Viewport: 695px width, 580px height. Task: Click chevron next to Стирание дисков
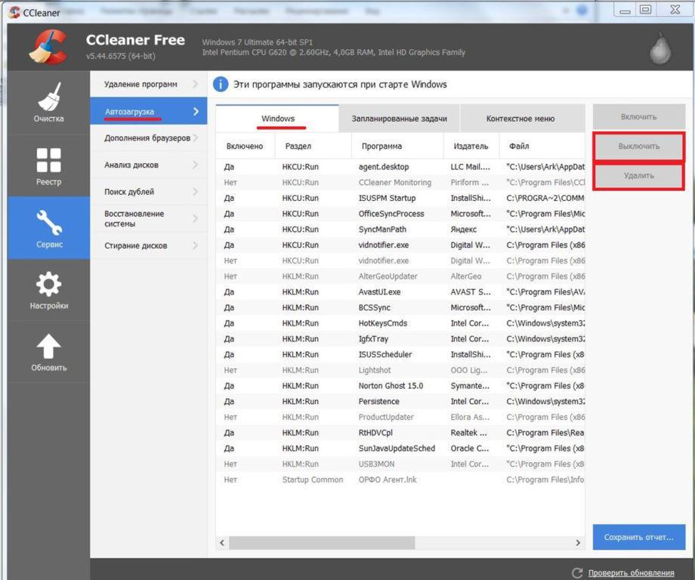[196, 245]
